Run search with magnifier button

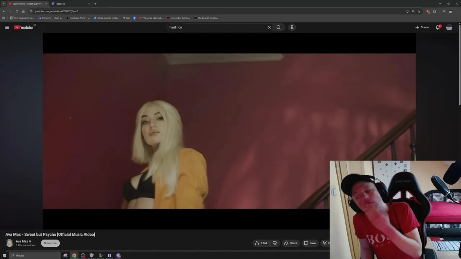coord(278,27)
